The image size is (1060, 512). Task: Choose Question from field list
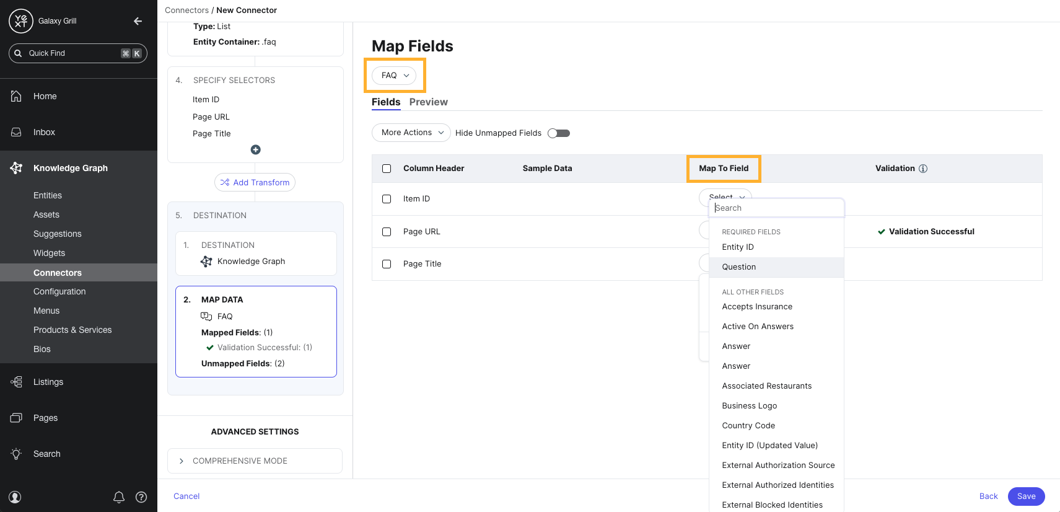coord(776,267)
